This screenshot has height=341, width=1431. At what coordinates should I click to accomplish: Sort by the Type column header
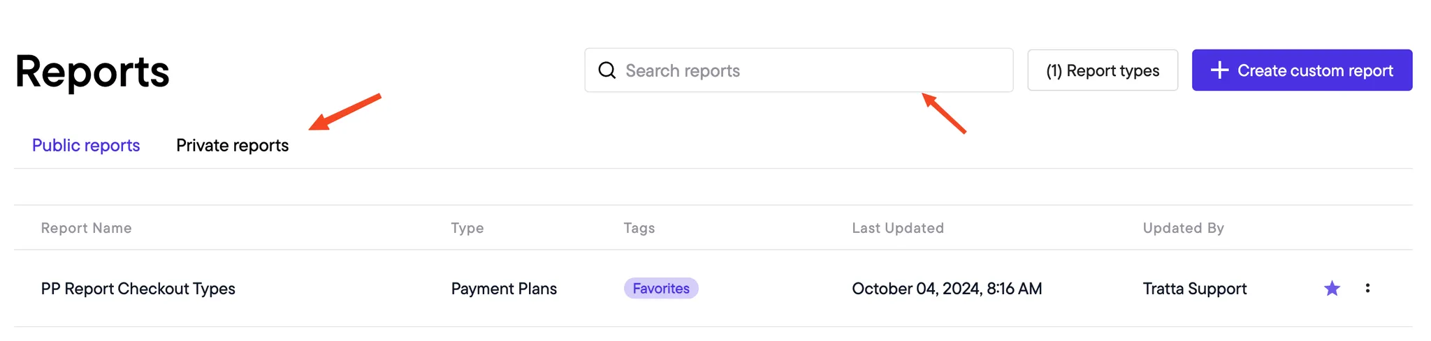click(467, 228)
